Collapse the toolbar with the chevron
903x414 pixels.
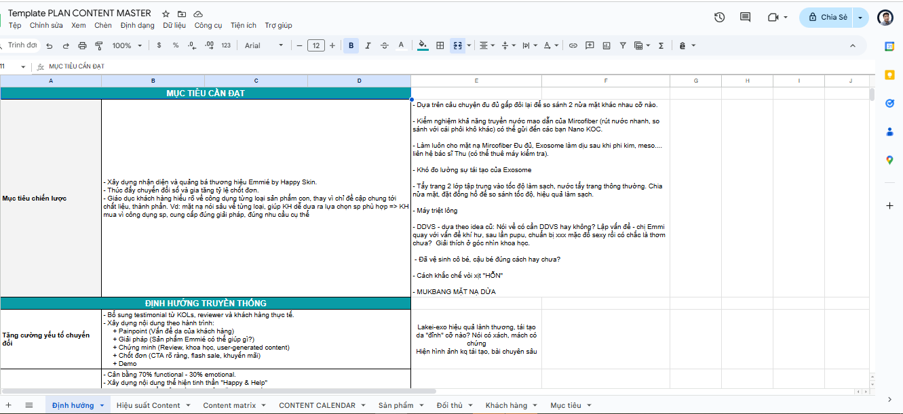pos(853,45)
